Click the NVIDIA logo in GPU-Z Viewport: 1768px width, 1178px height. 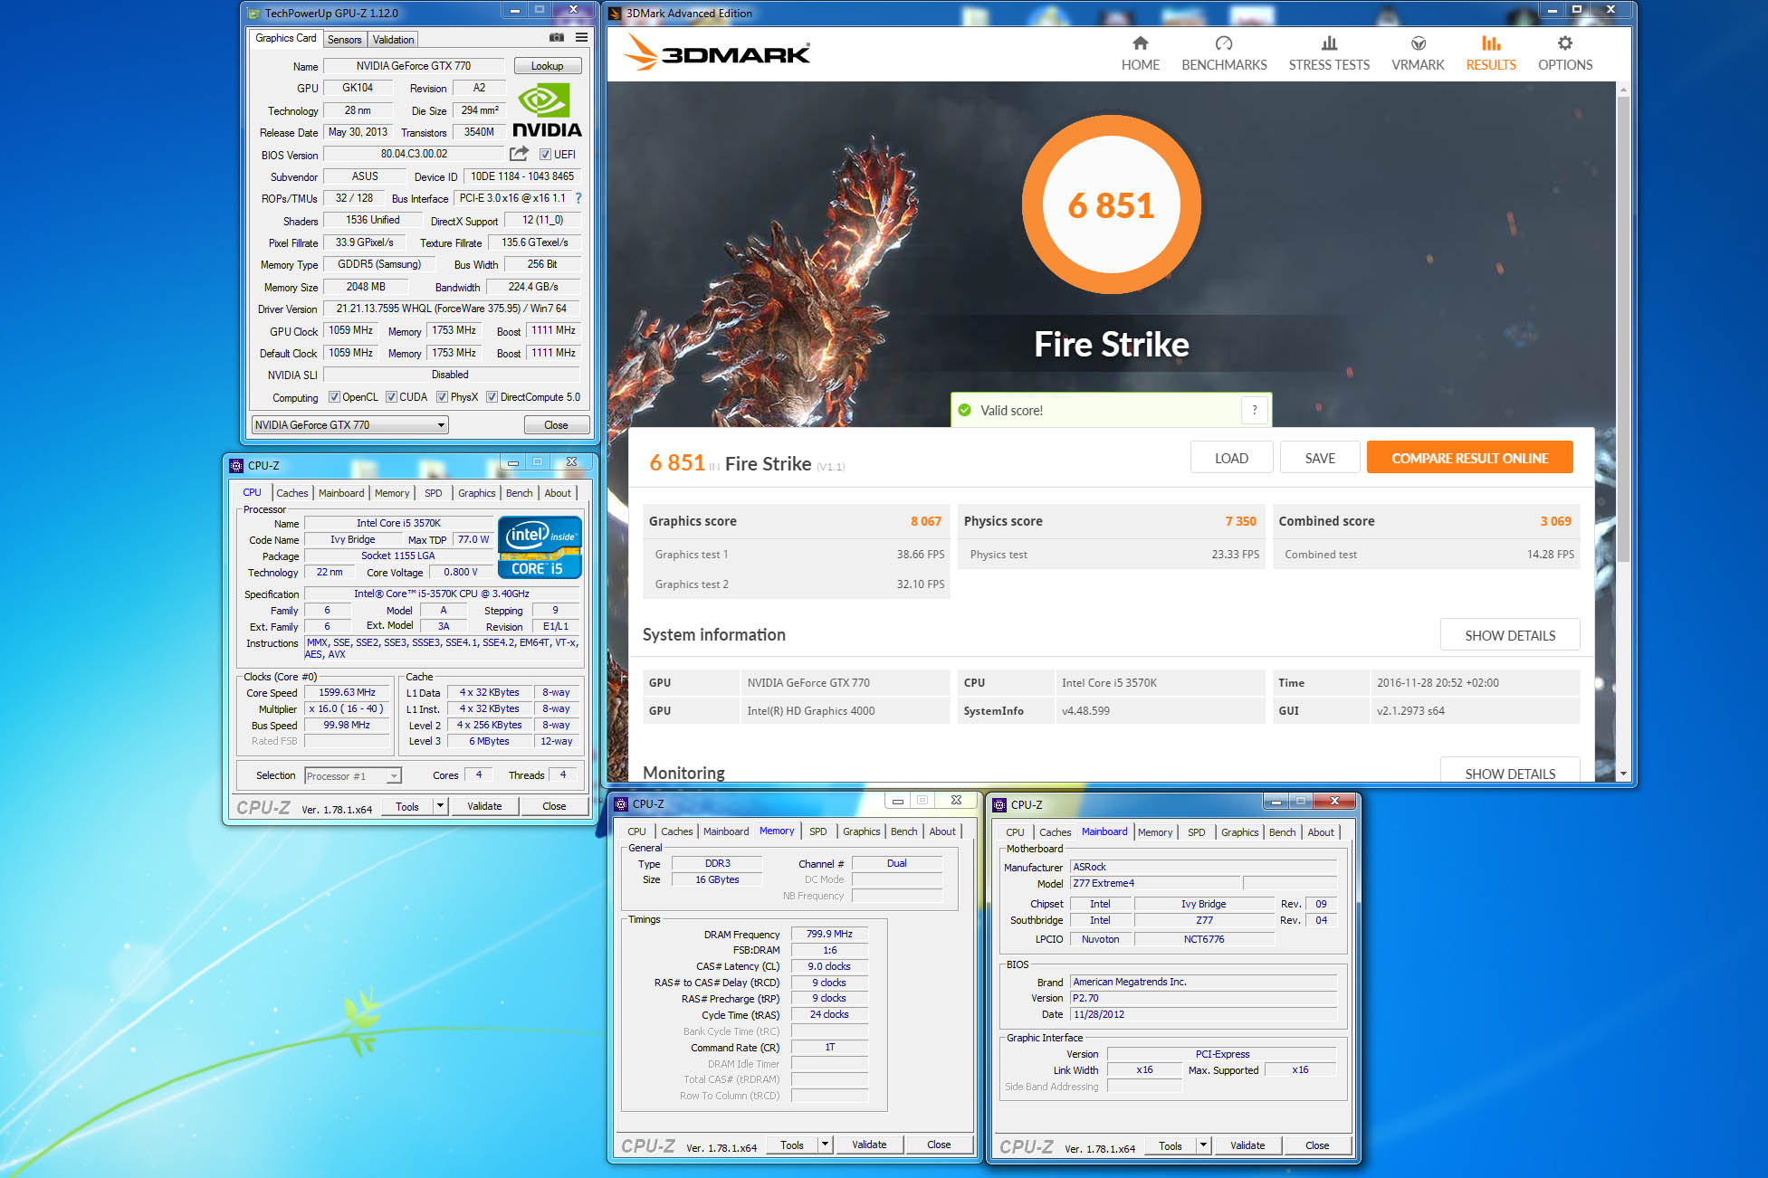click(x=547, y=110)
